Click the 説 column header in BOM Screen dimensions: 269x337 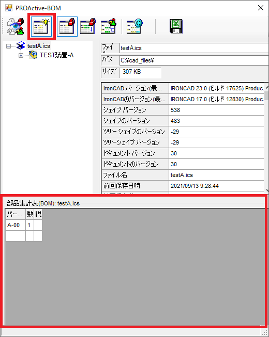click(x=38, y=214)
